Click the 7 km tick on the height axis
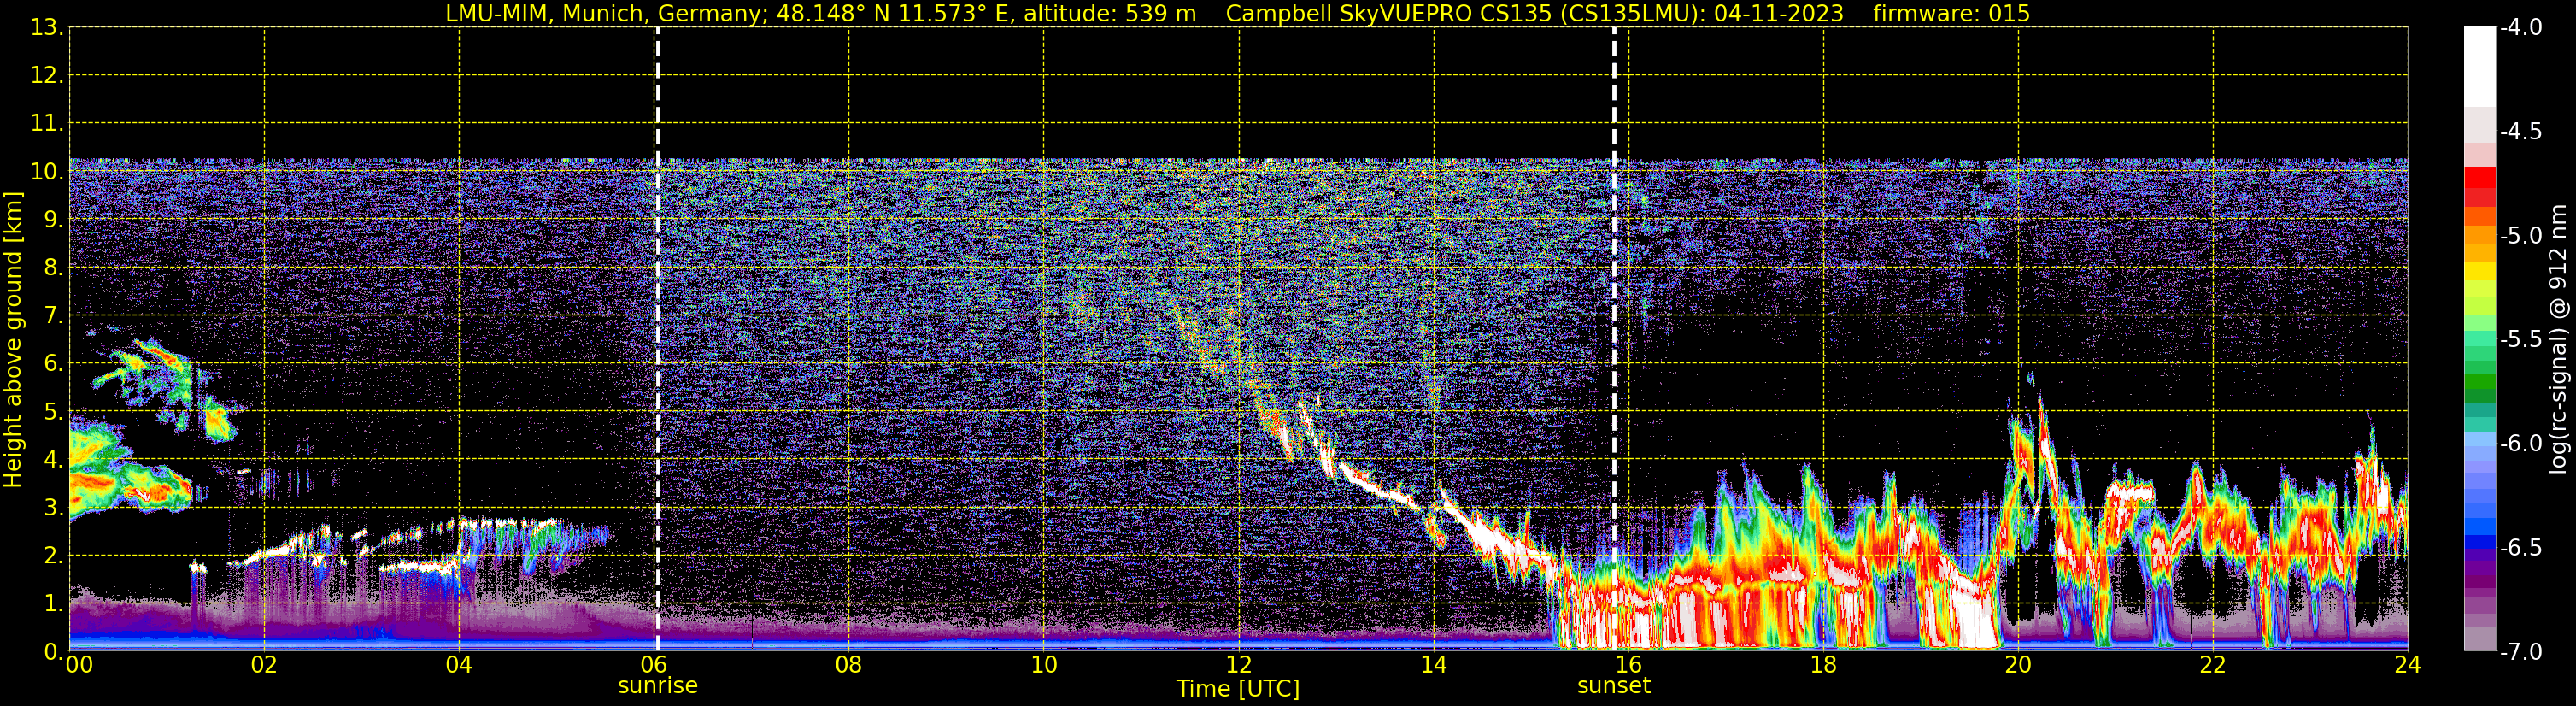The image size is (2576, 706). click(52, 316)
